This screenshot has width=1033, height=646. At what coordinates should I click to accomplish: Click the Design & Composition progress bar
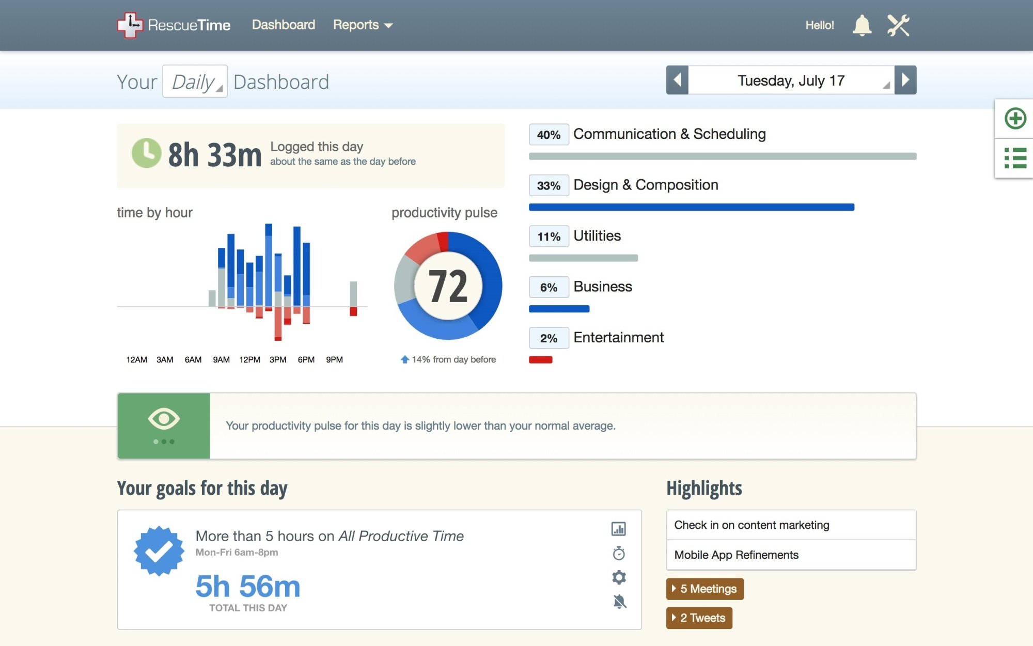pyautogui.click(x=691, y=207)
